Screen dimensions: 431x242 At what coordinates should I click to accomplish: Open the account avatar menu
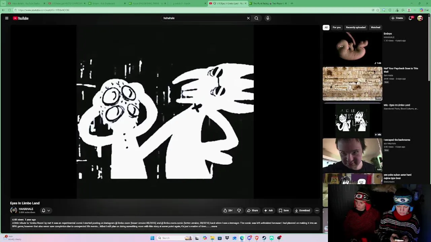420,18
